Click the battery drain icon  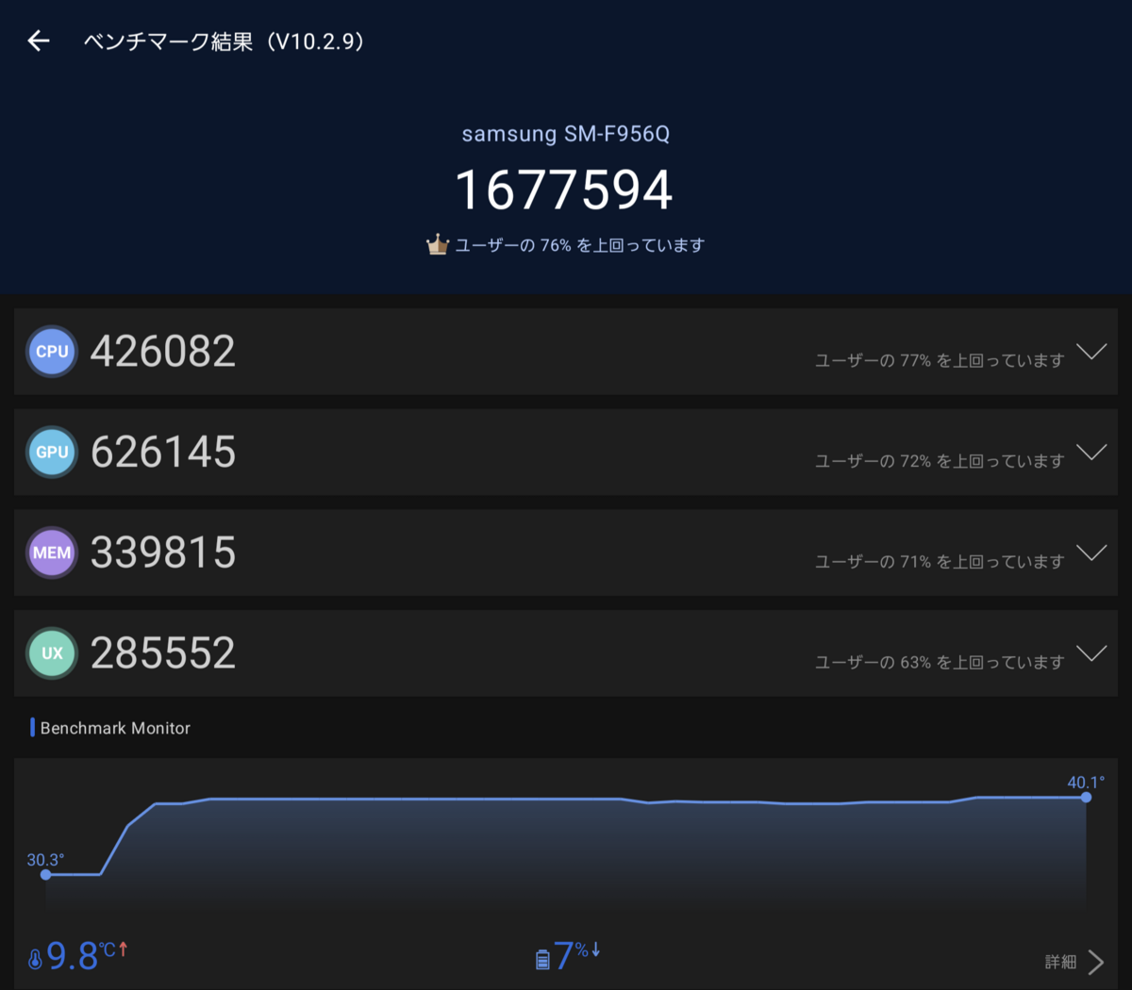pyautogui.click(x=542, y=960)
